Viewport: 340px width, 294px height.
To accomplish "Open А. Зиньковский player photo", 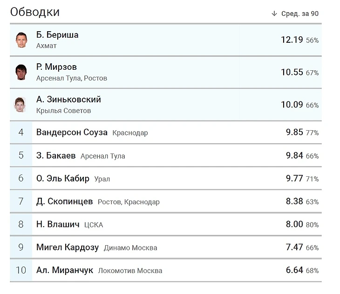I will click(20, 105).
